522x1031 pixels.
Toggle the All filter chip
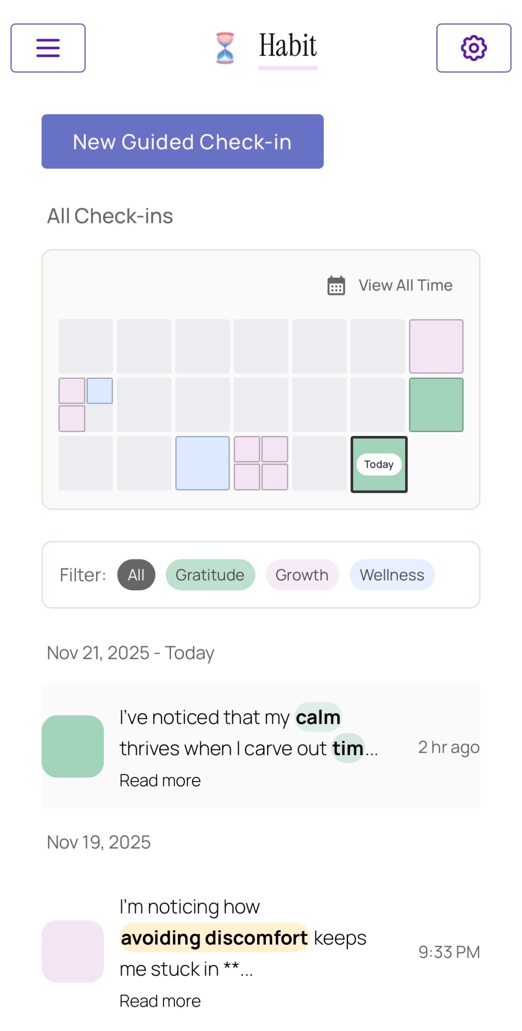[136, 575]
